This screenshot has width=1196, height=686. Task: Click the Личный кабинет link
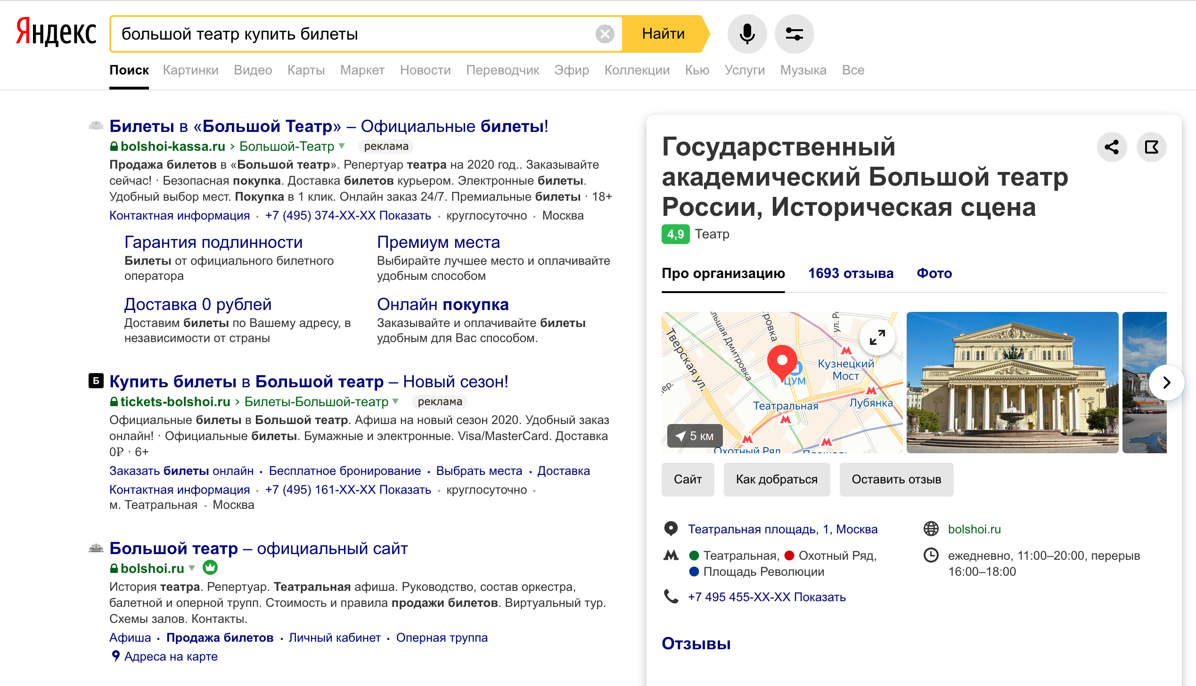(x=335, y=637)
